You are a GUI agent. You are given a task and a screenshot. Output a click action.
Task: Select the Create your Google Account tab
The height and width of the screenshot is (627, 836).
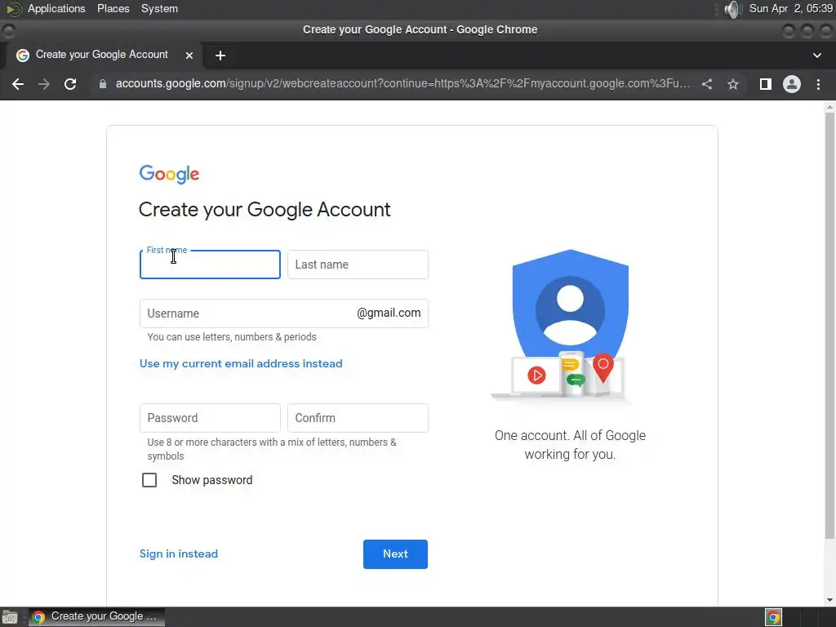(x=101, y=55)
